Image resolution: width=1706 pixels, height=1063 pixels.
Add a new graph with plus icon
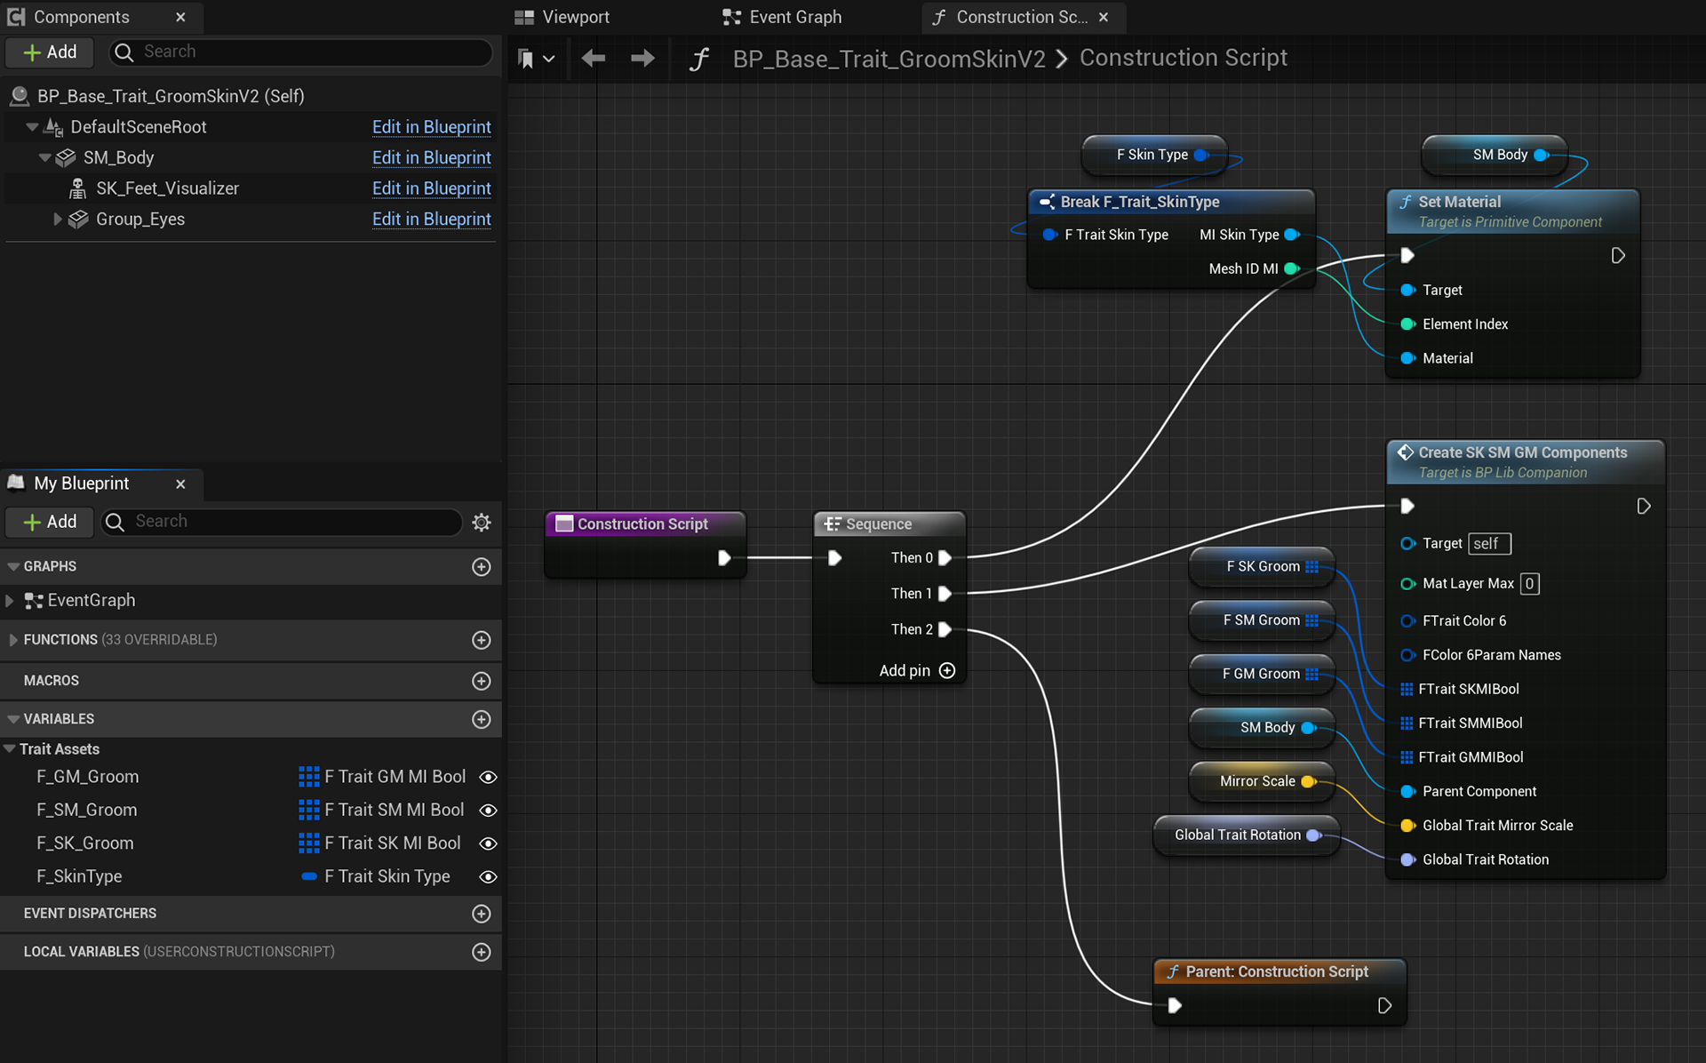click(x=482, y=567)
